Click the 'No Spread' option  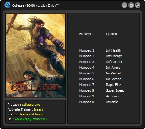(x=114, y=79)
